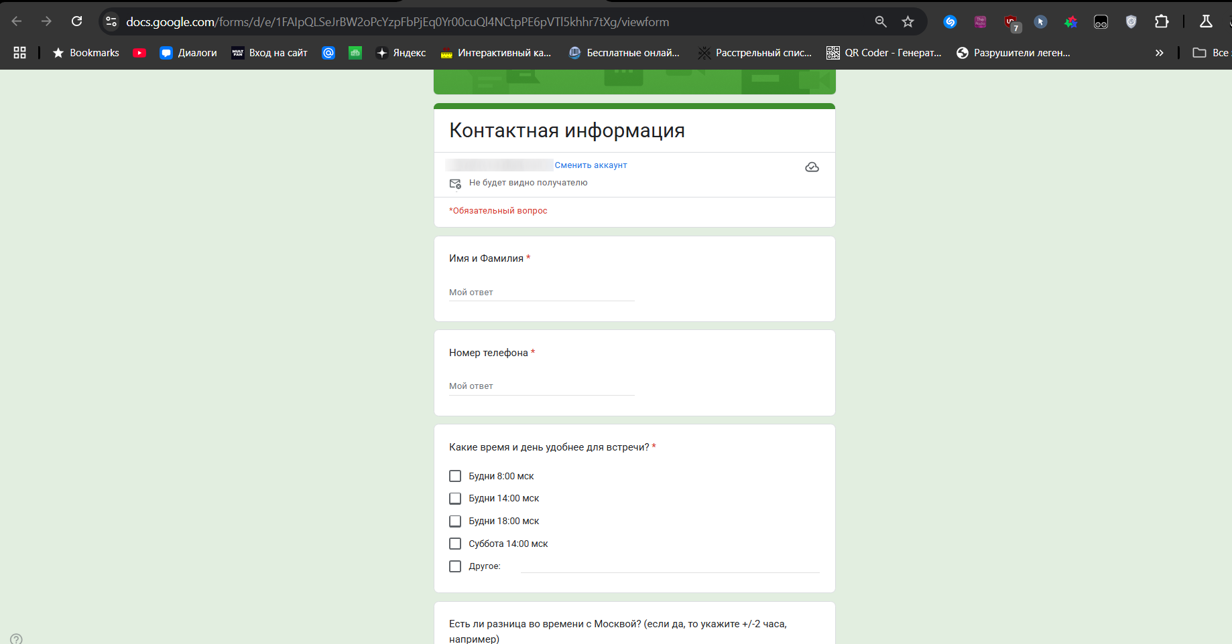Focus the Номер телефона answer field
This screenshot has height=644, width=1232.
coord(541,386)
